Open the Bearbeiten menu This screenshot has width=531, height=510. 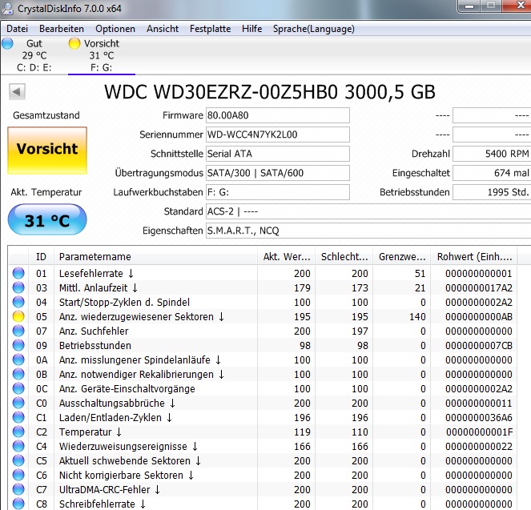tap(62, 29)
